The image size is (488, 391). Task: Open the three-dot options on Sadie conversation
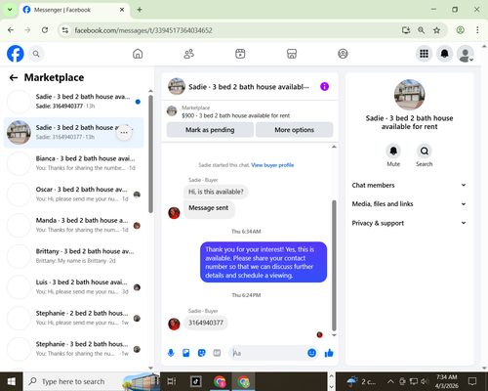pos(124,133)
